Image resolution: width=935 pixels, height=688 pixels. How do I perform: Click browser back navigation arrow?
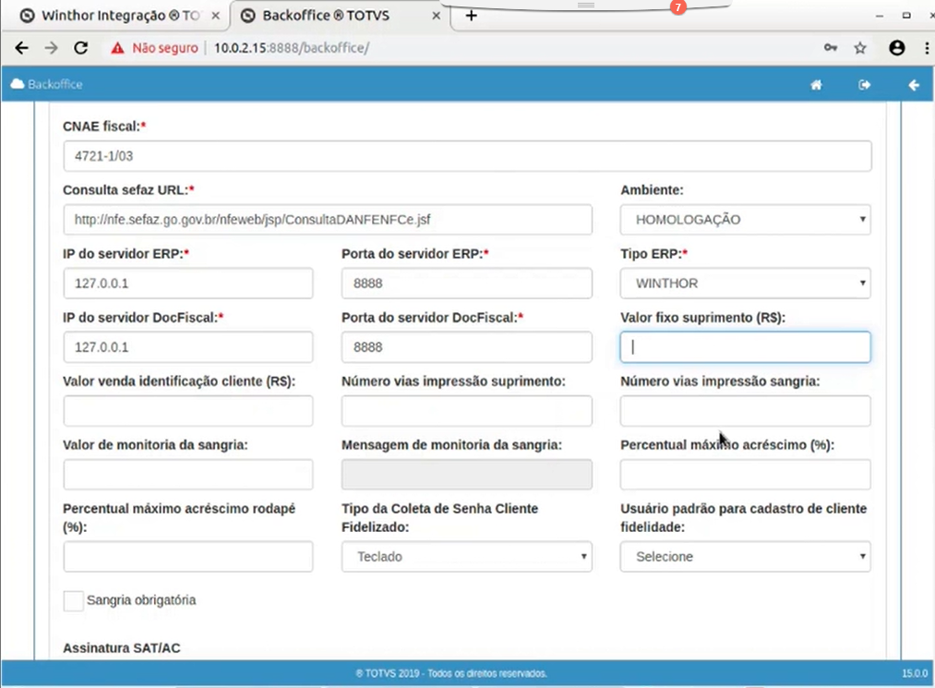(x=21, y=48)
